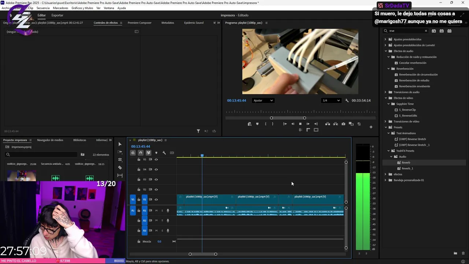The image size is (469, 264).
Task: Enable voice-over record on track A3
Action: click(x=168, y=231)
